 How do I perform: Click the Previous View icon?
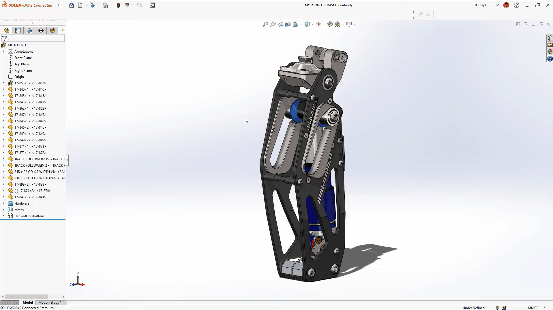tap(280, 24)
